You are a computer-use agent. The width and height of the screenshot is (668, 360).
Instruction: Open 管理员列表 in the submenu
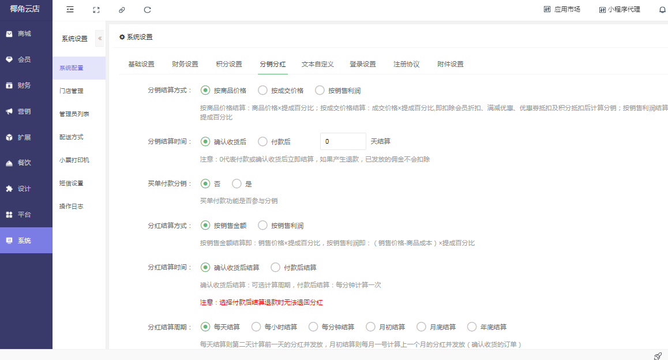pyautogui.click(x=79, y=114)
